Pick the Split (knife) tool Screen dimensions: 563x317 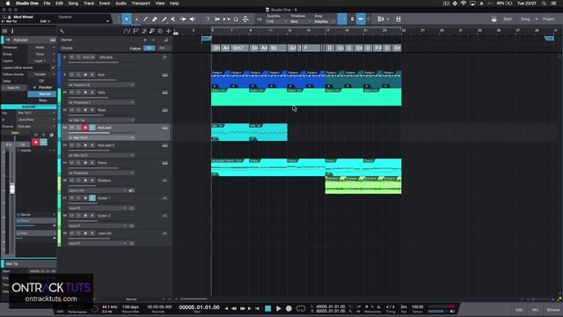coord(145,19)
